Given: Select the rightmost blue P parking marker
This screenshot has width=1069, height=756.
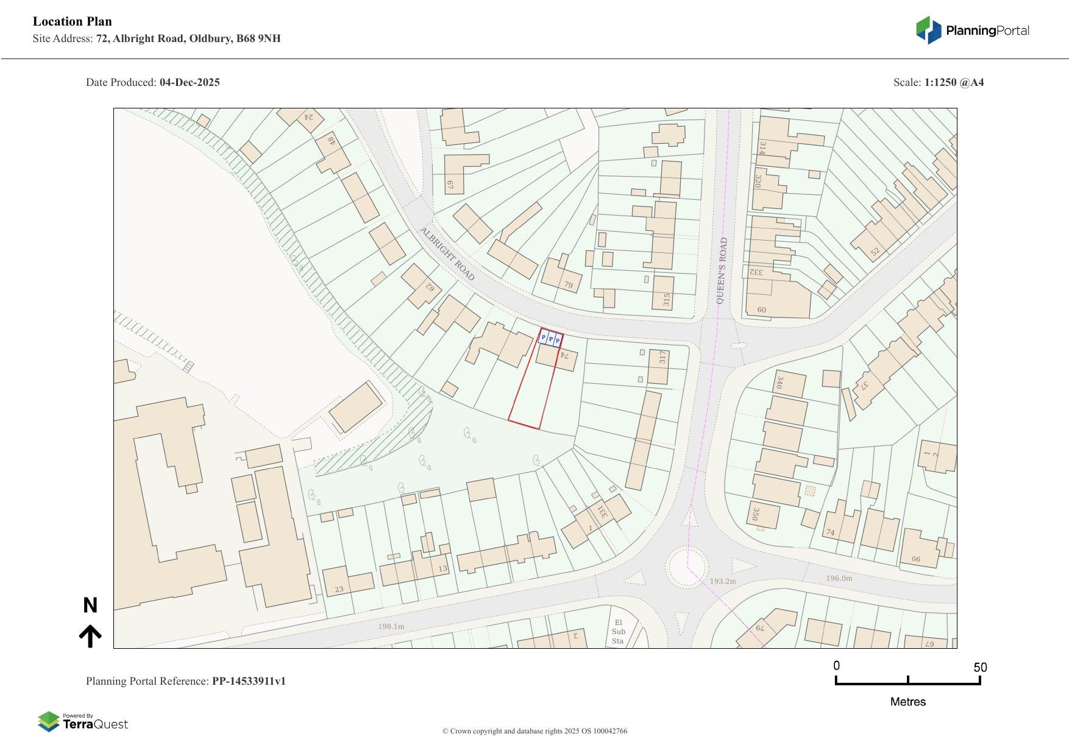Looking at the screenshot, I should click(x=558, y=341).
